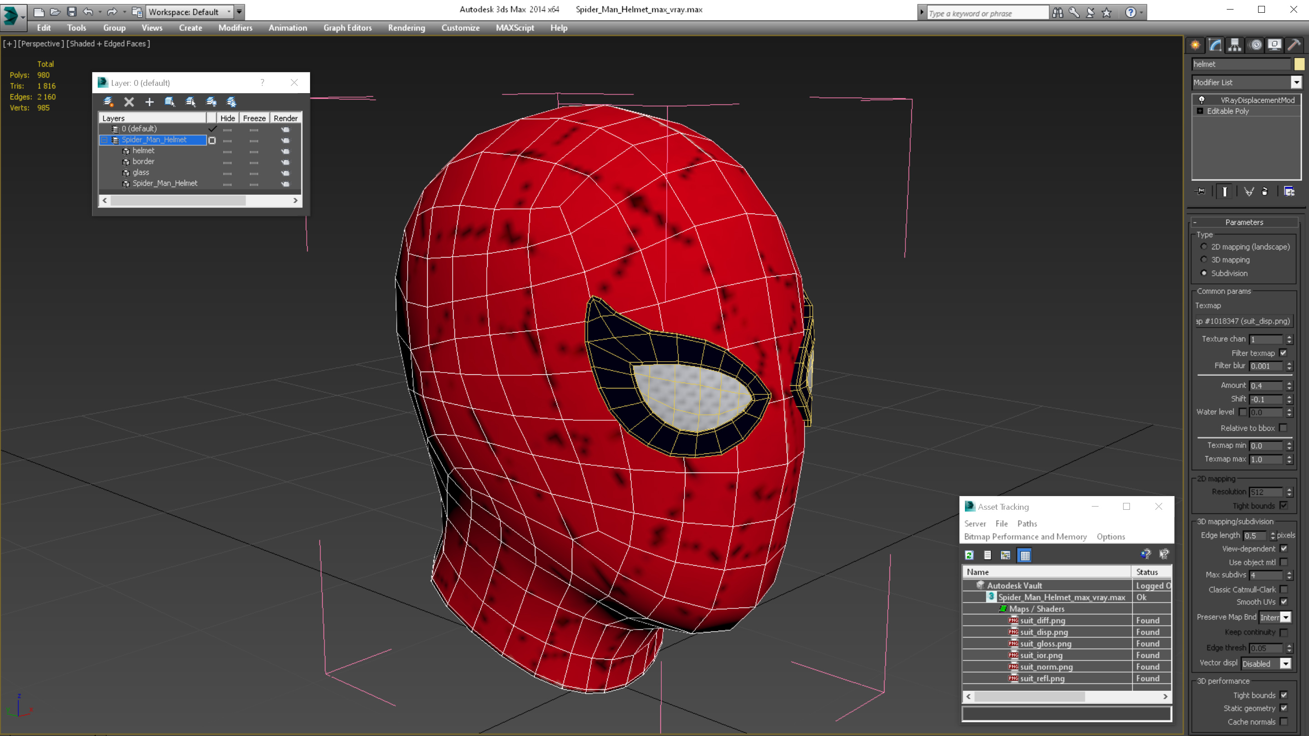Click the helmet object color swatch
This screenshot has height=736, width=1309.
coord(1299,64)
